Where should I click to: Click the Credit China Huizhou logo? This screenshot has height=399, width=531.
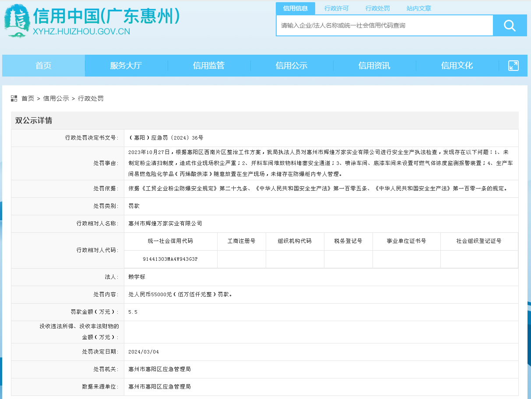point(92,20)
